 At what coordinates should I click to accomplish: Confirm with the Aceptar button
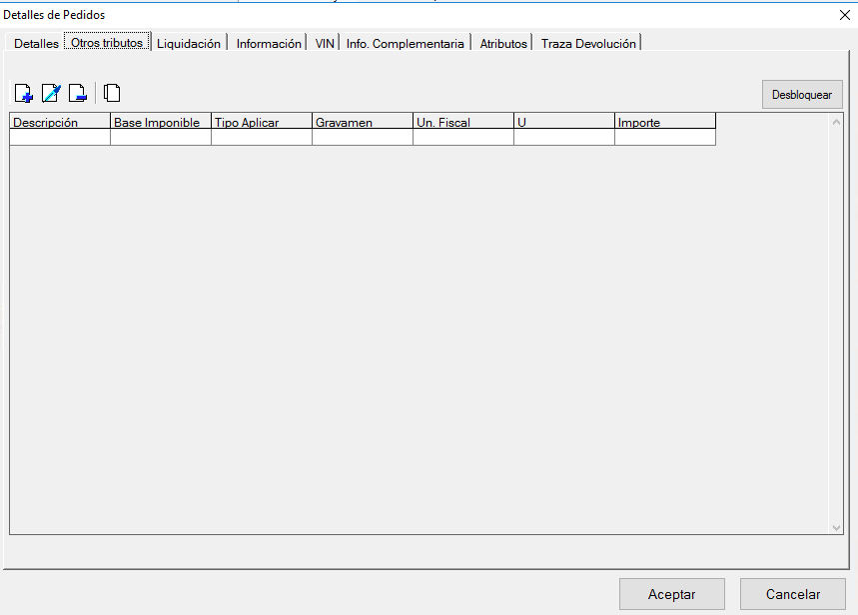(x=671, y=594)
